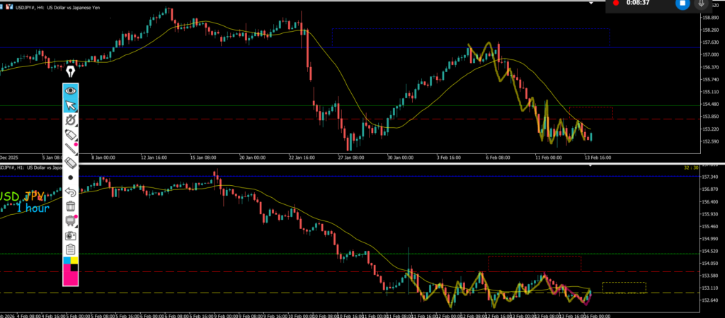Select the cursor arrow tool
This screenshot has height=318, width=725.
point(71,105)
